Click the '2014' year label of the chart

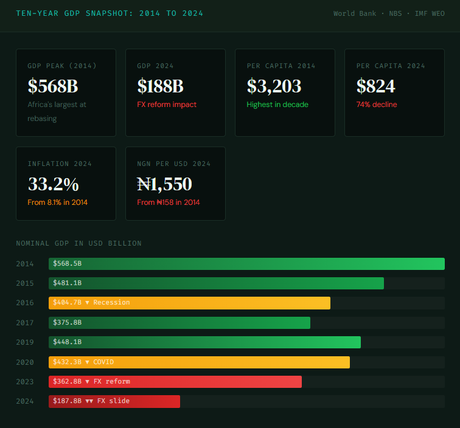click(x=25, y=264)
